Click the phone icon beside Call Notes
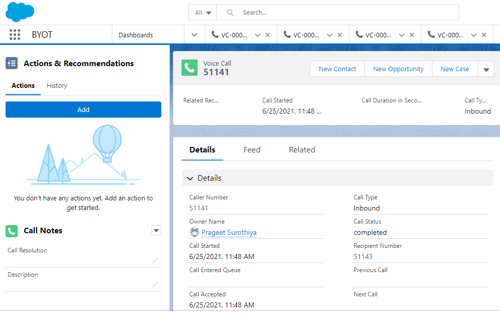 11,231
